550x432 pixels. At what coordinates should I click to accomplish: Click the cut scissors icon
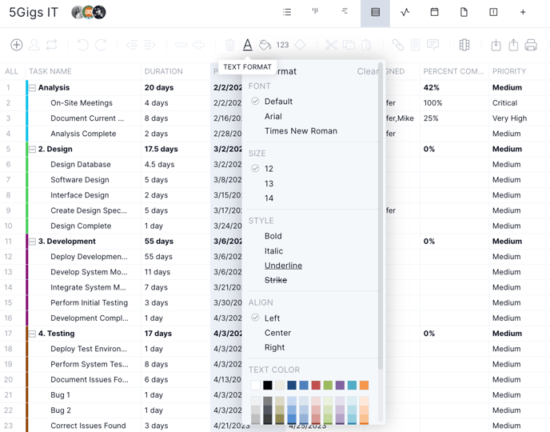331,45
